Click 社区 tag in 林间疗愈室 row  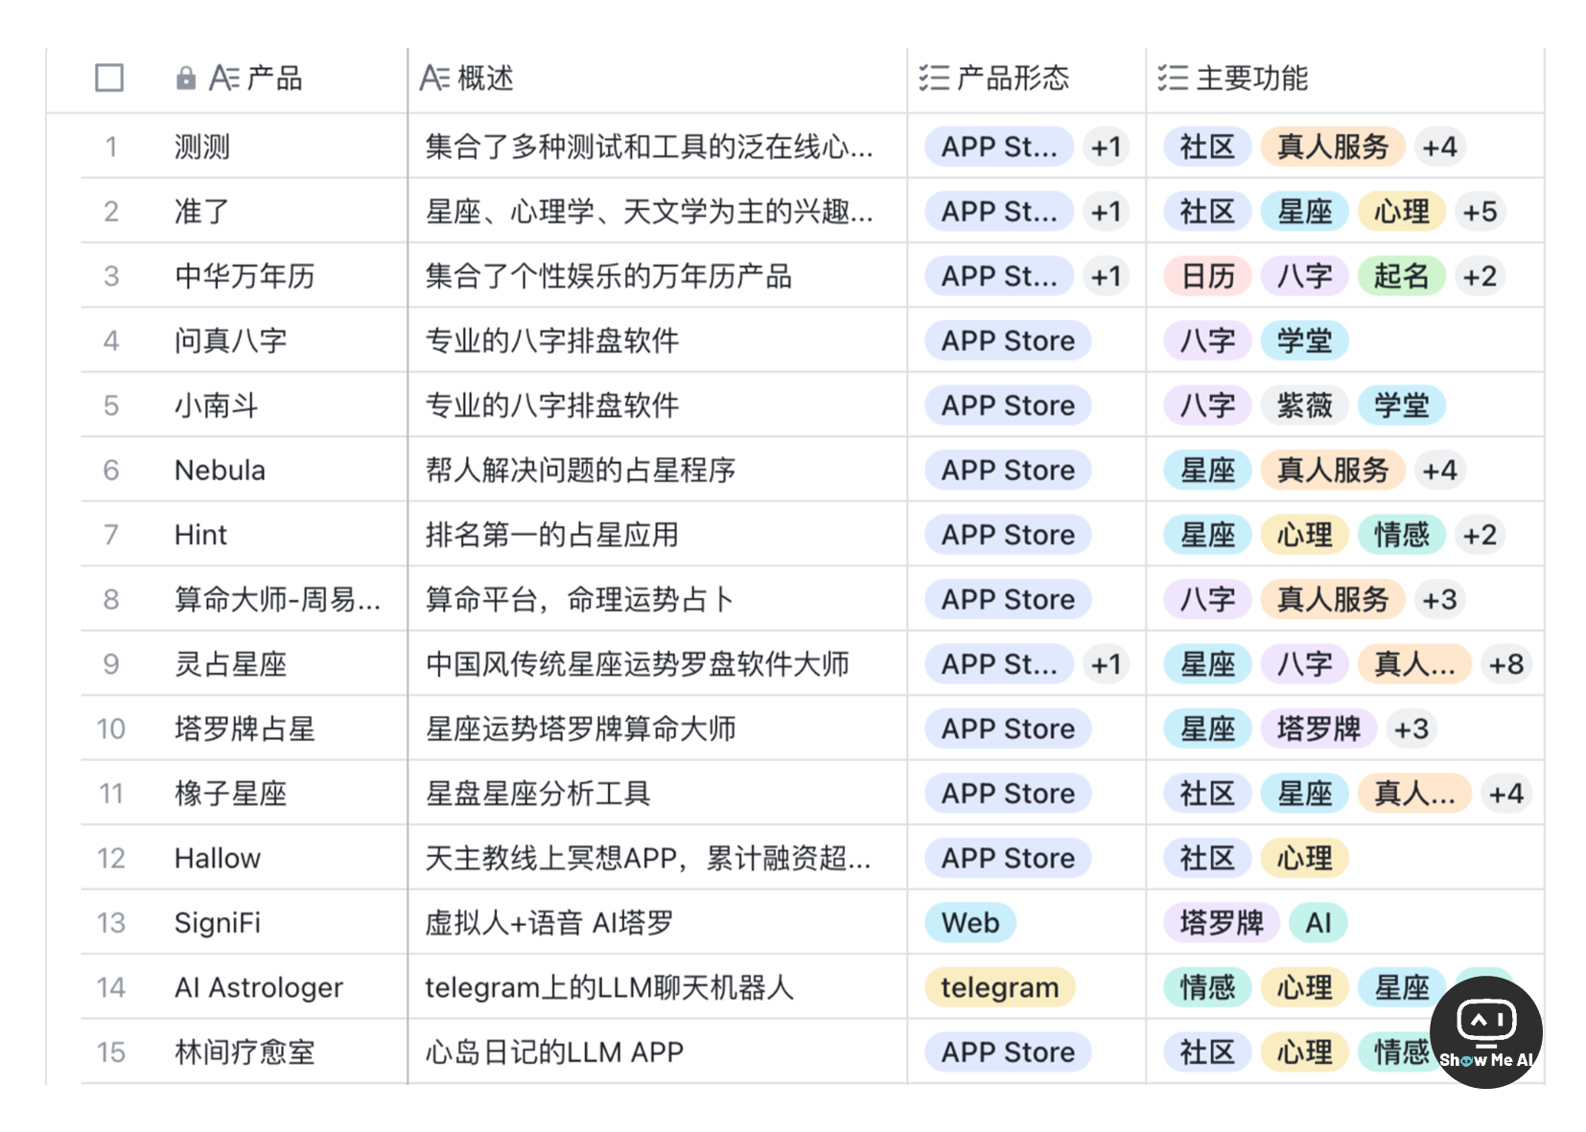click(x=1207, y=1052)
